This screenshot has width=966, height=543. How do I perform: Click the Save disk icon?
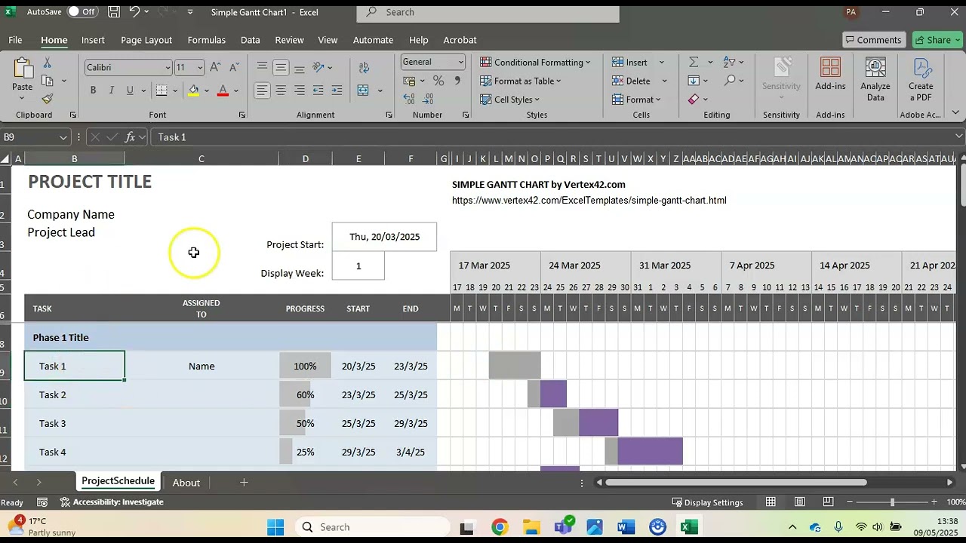(x=113, y=12)
